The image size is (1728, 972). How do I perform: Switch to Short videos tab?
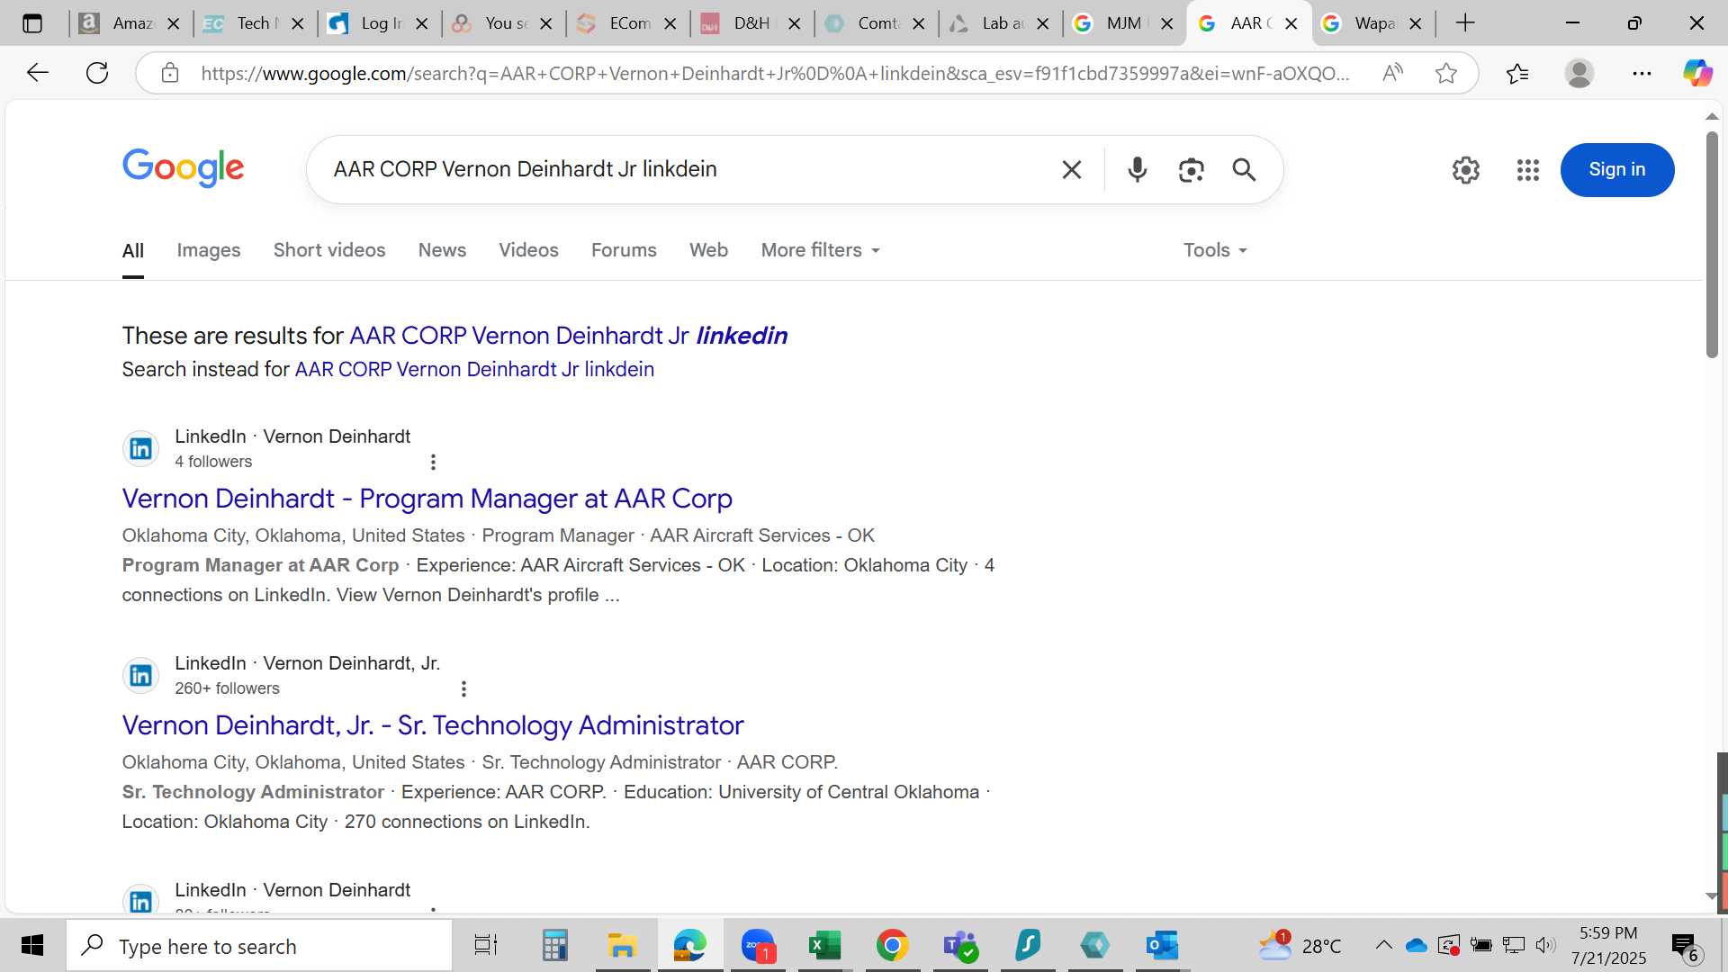pyautogui.click(x=329, y=250)
